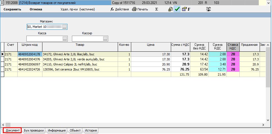Click the Sigma totals icon

click(x=157, y=9)
